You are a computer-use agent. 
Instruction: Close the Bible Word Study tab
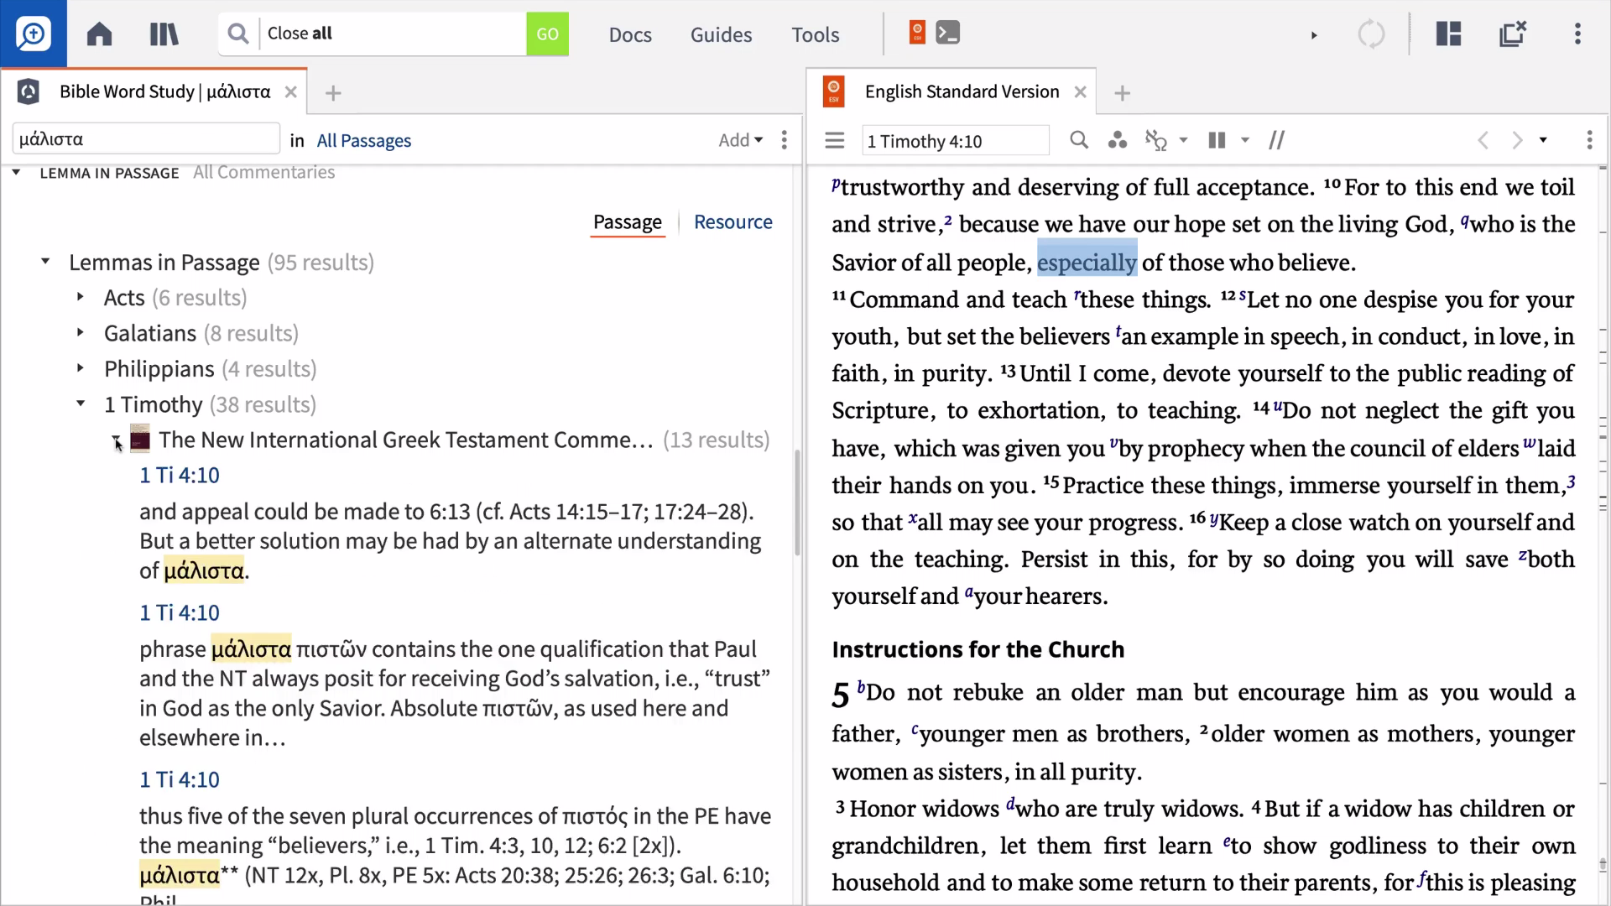point(290,92)
